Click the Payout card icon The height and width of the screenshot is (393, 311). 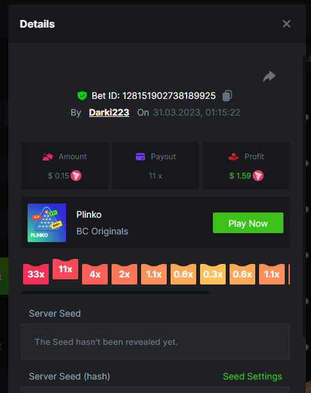140,157
